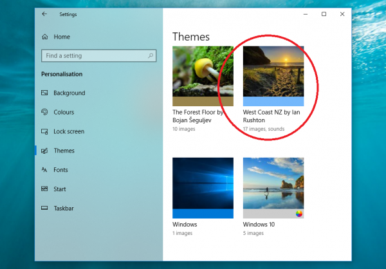Viewport: 386px width, 269px height.
Task: Click the Themes brush icon
Action: [x=44, y=151]
